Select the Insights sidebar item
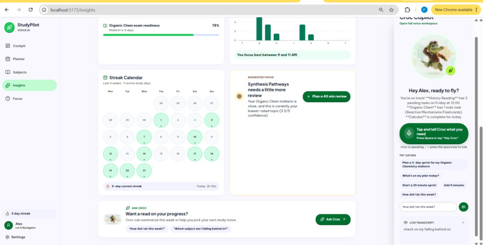 (x=29, y=85)
